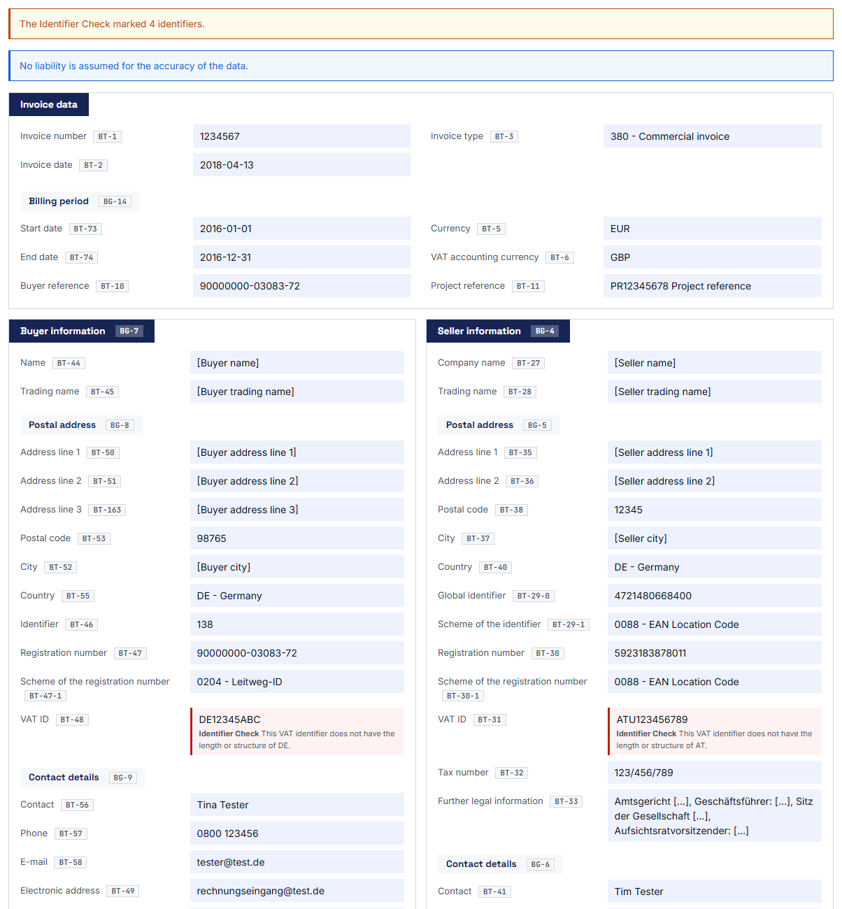Click the Identifier Check warning banner

[x=421, y=24]
